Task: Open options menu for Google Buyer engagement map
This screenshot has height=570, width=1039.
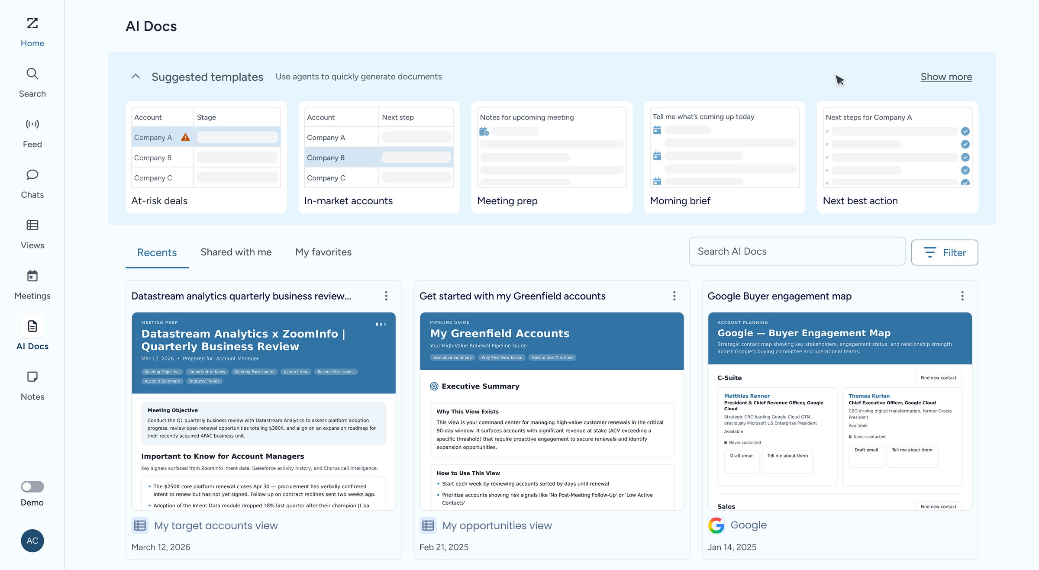Action: (x=962, y=296)
